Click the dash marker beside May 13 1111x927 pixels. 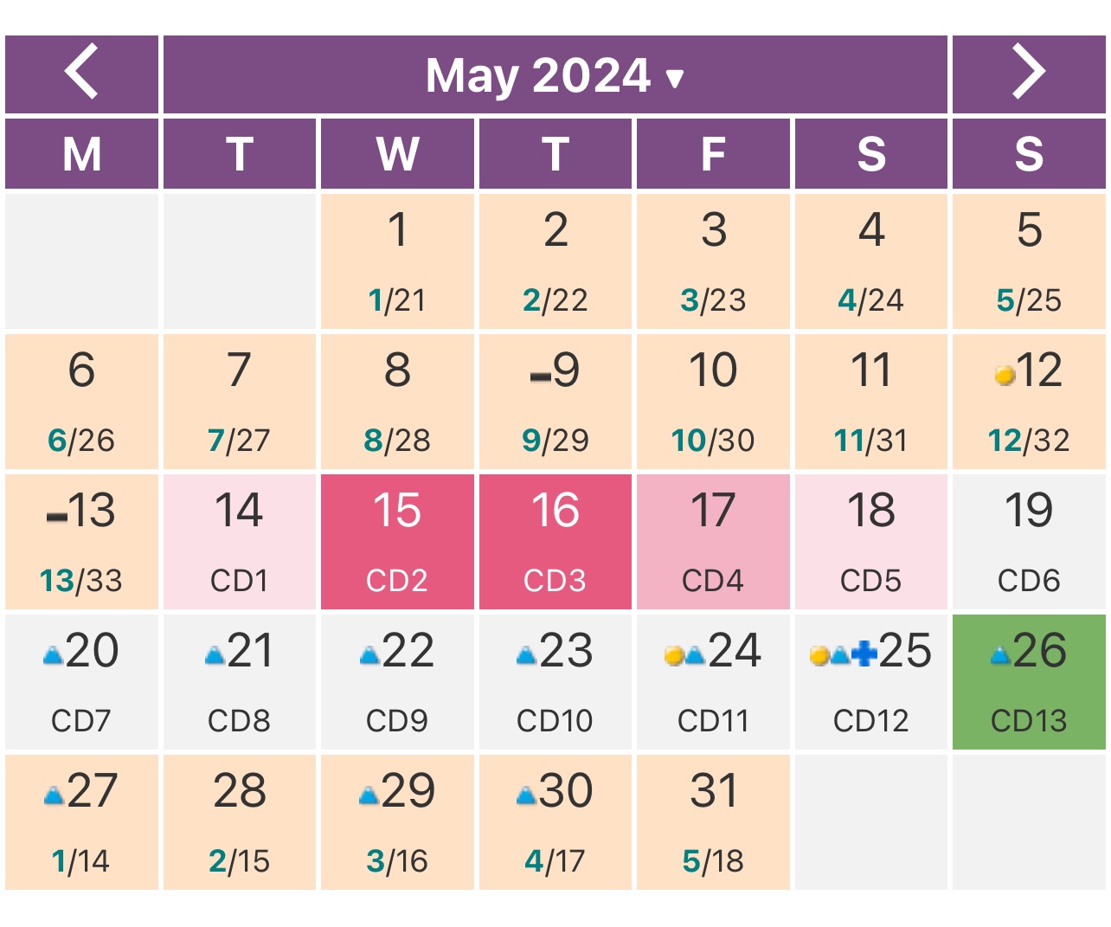tap(56, 518)
